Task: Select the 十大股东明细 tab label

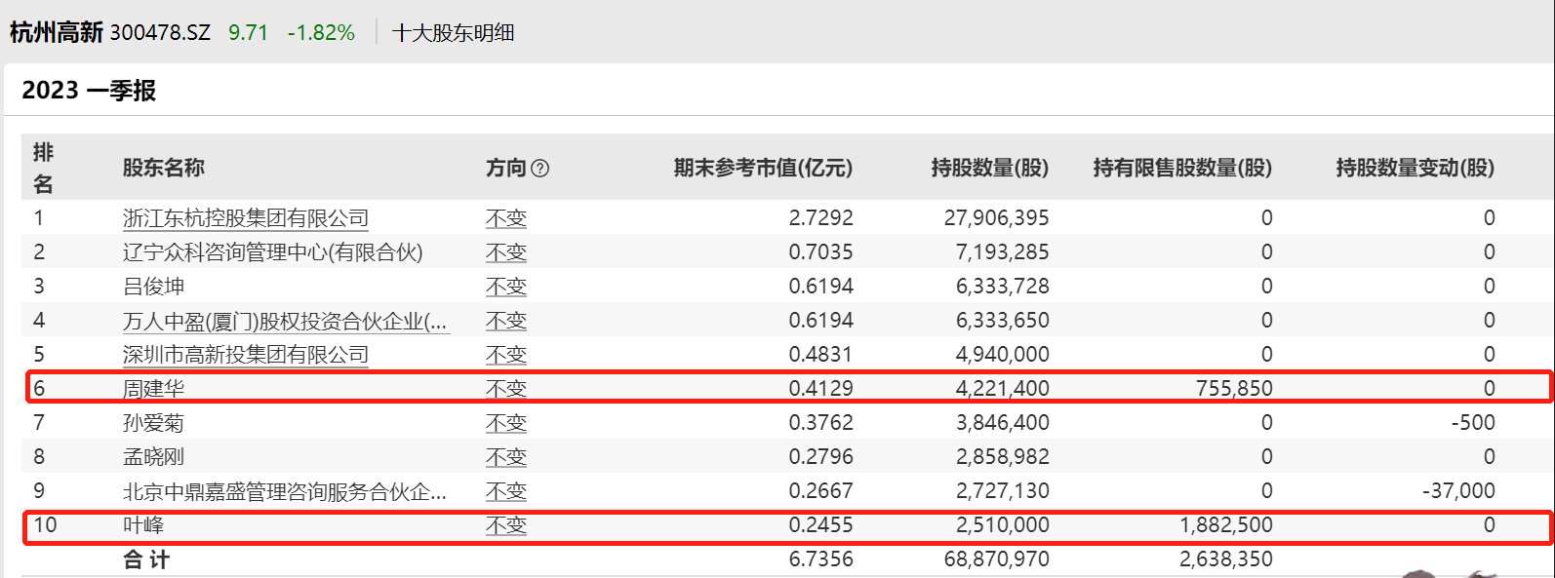Action: click(x=453, y=33)
